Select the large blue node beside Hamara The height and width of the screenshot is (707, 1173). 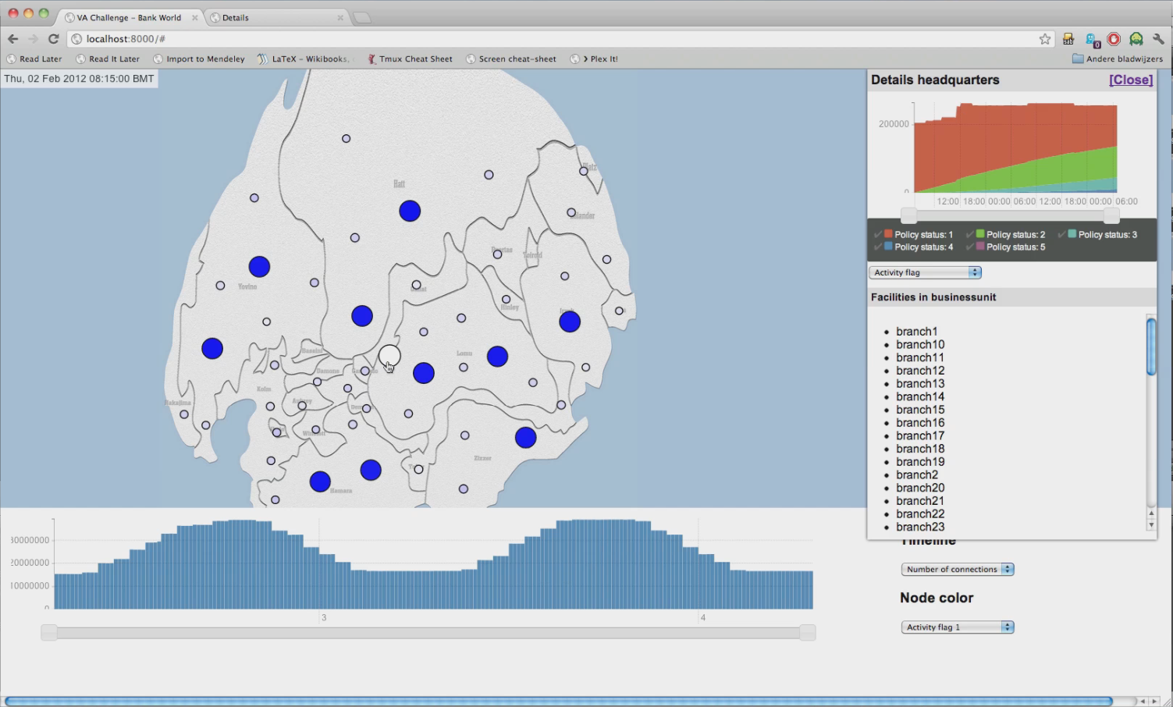[x=320, y=481]
